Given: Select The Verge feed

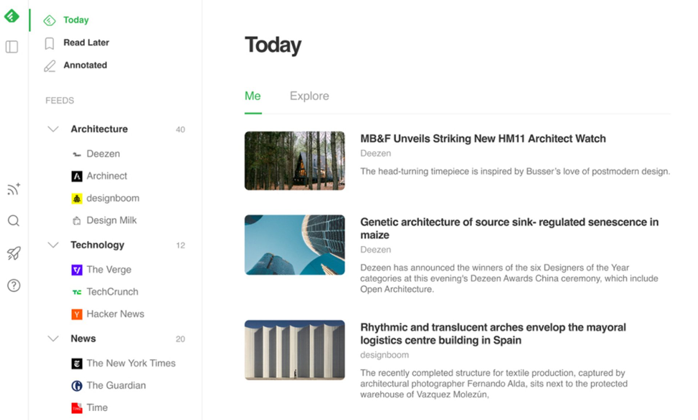Looking at the screenshot, I should pyautogui.click(x=109, y=269).
